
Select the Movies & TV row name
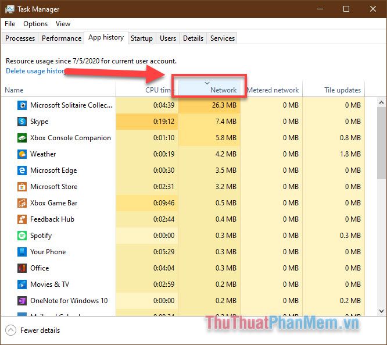49,284
